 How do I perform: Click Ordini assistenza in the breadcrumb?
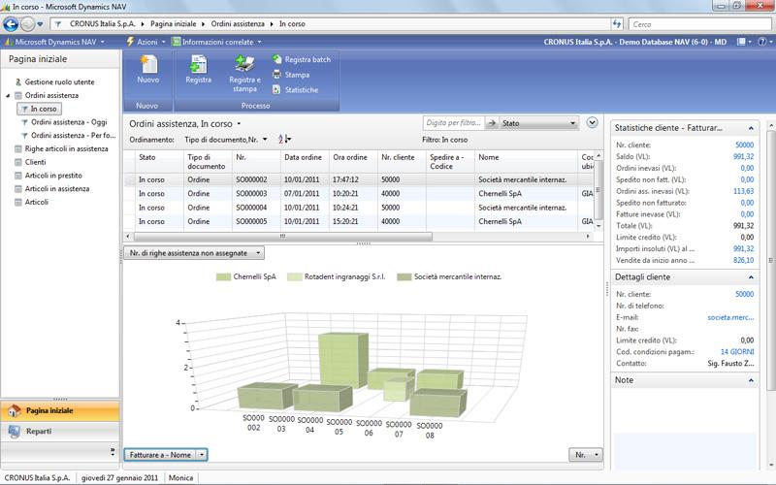[x=238, y=23]
